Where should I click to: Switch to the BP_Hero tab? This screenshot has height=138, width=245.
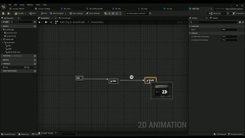[66, 9]
